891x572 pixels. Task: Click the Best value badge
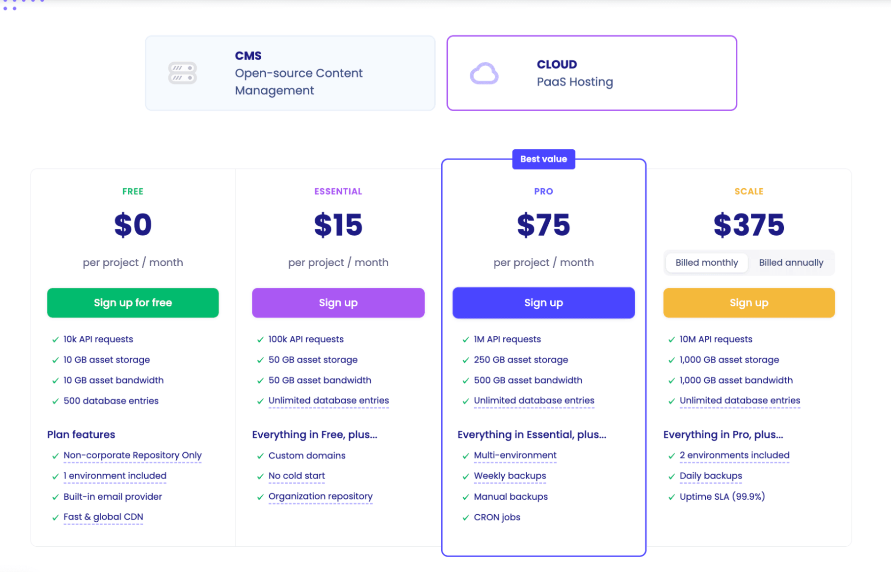point(543,159)
